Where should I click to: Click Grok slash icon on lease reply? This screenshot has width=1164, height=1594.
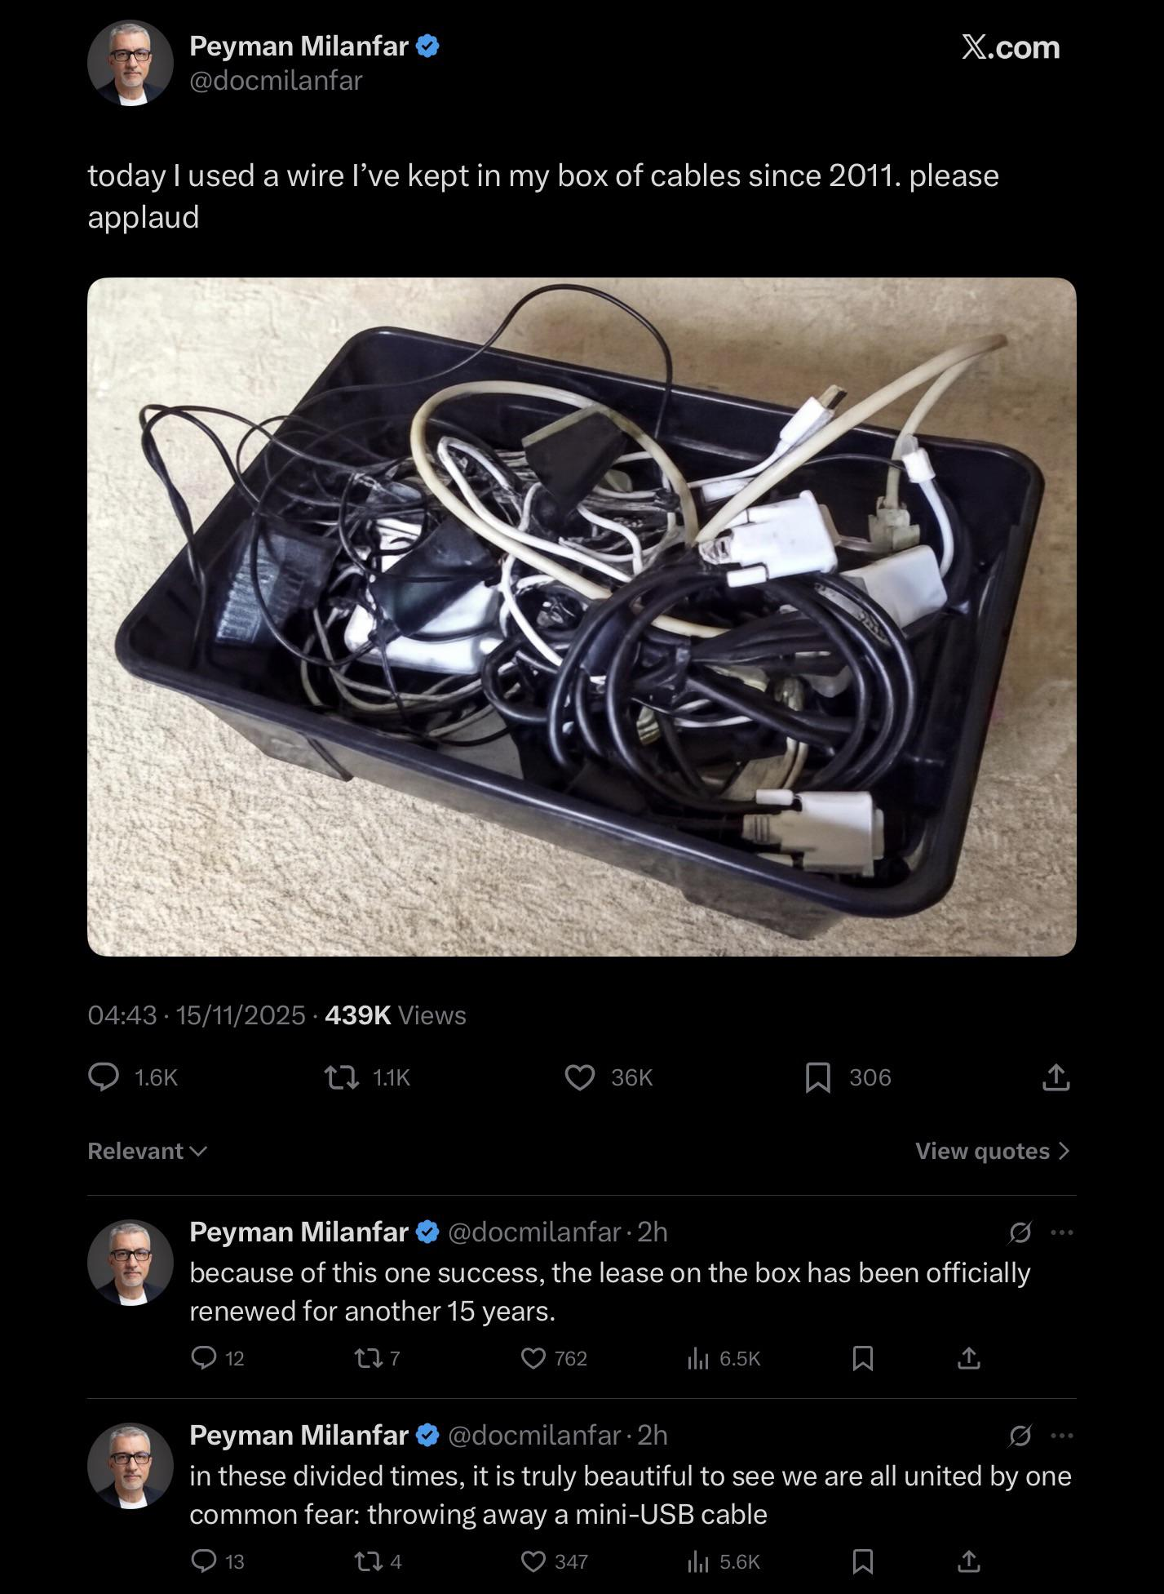click(x=1020, y=1232)
